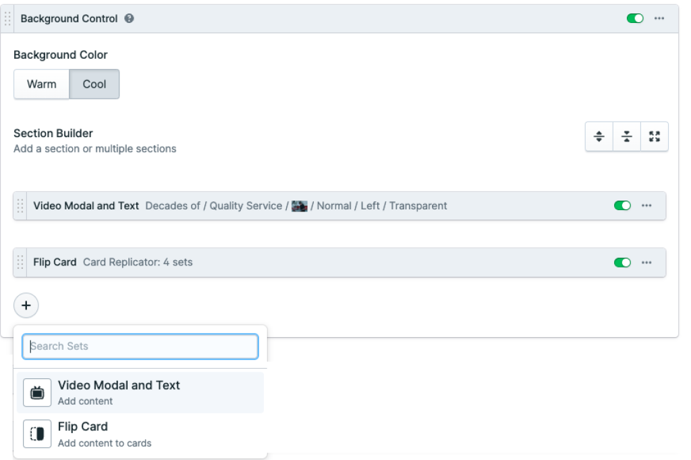Click the help icon beside Background Control
The image size is (691, 460).
(x=129, y=18)
